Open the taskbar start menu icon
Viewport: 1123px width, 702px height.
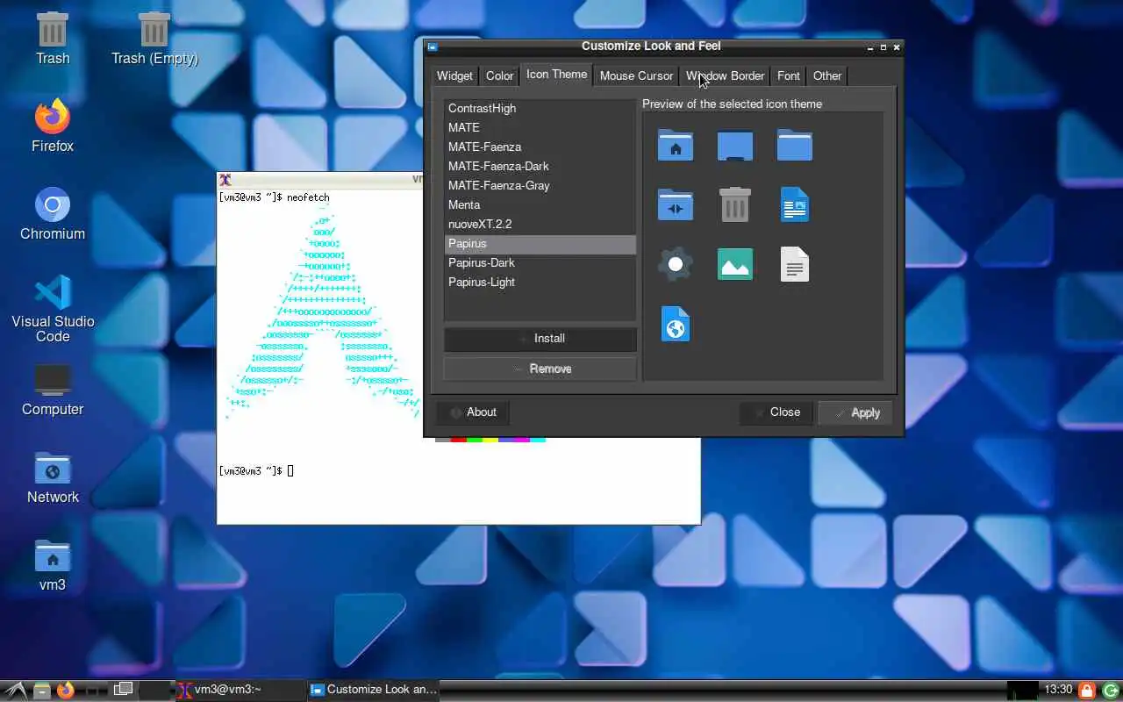pos(15,690)
